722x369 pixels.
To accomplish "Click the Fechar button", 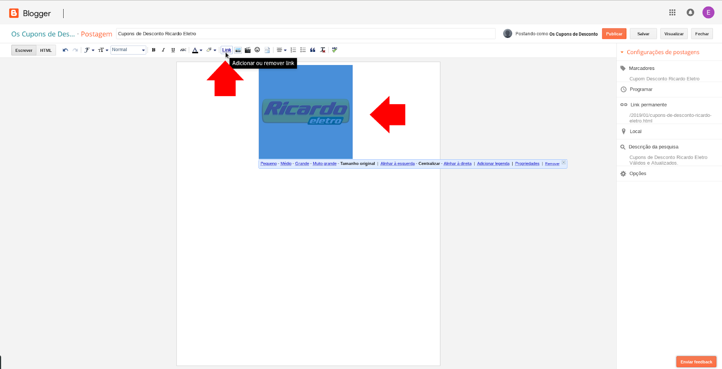I will tap(702, 34).
